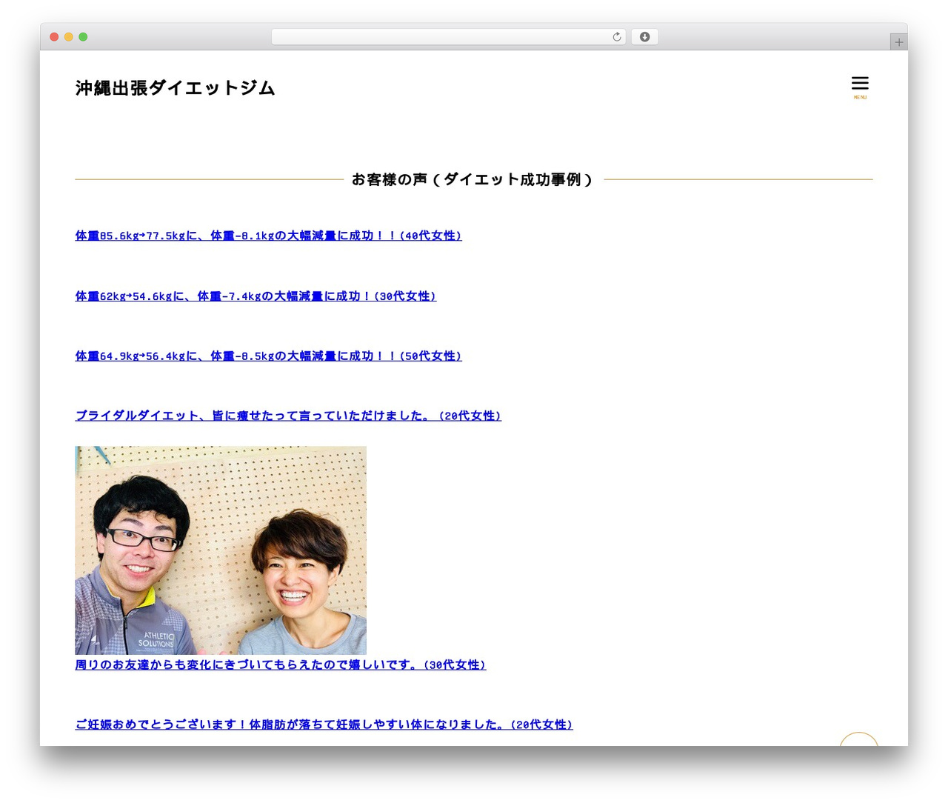Open the 85.6kg→77.5kg success story link
The width and height of the screenshot is (948, 803).
268,236
